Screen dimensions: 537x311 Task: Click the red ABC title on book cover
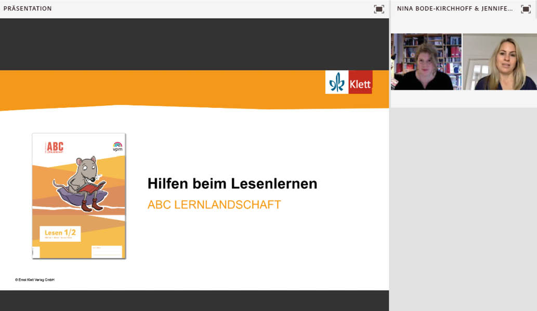tap(55, 147)
